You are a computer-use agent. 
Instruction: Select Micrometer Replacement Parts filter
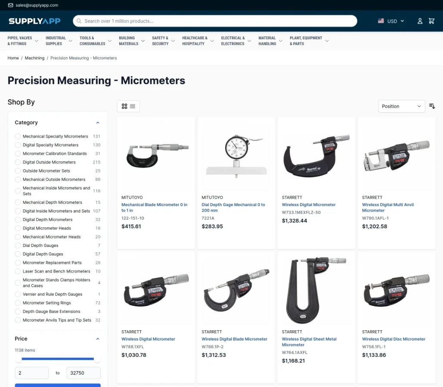[x=18, y=263]
